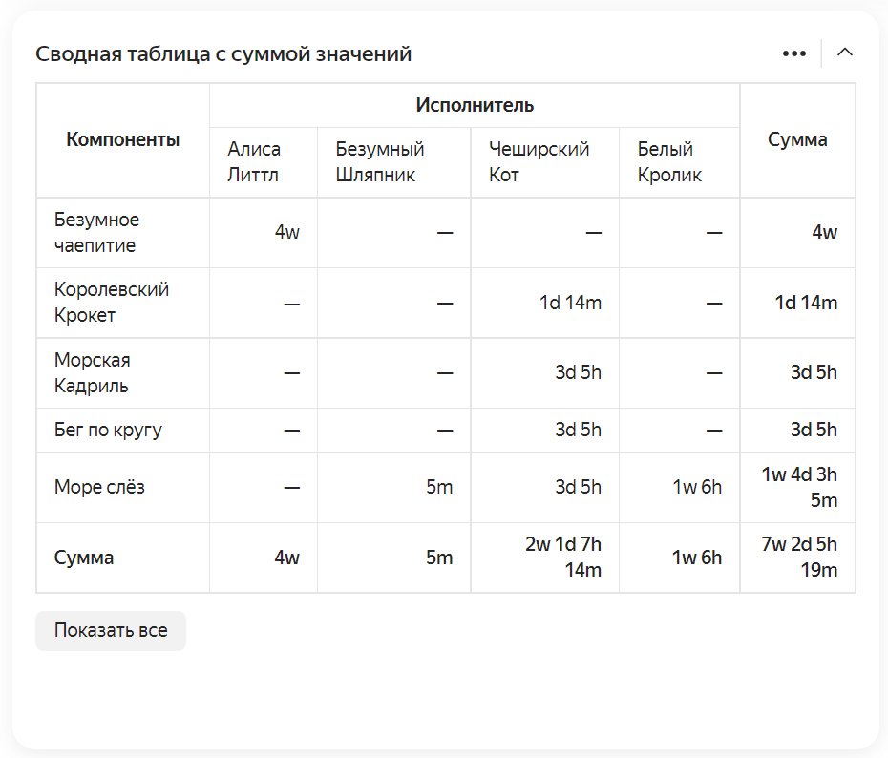Click the widget title Сводная таблица с суммой значений
This screenshot has width=888, height=758.
tap(223, 54)
